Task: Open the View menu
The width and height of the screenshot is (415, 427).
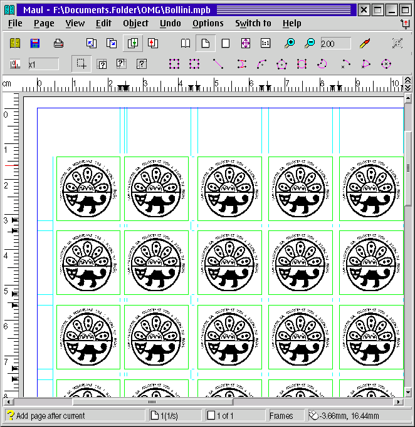Action: click(75, 23)
